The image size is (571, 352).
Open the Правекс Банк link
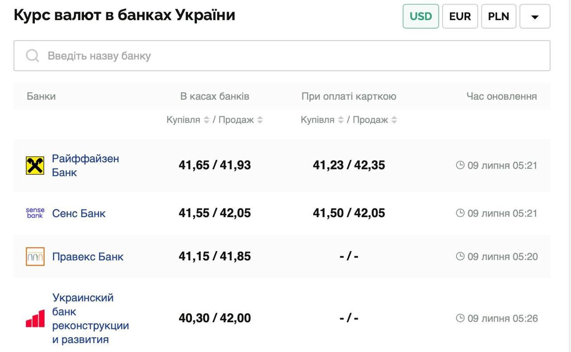87,257
